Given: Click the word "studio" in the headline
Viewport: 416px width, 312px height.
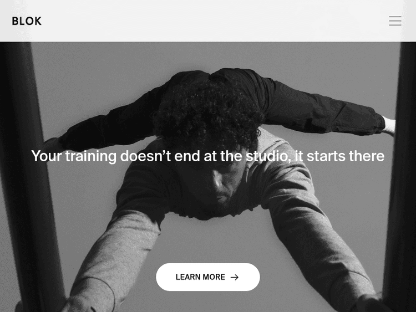Looking at the screenshot, I should 266,156.
